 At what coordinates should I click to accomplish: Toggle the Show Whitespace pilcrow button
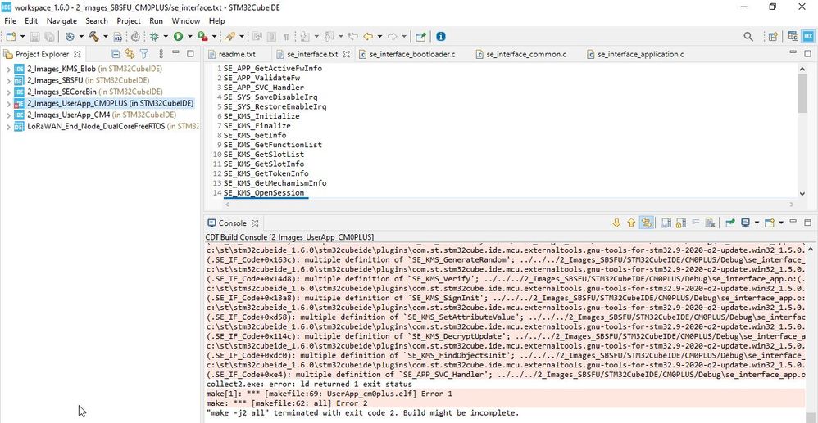point(286,37)
